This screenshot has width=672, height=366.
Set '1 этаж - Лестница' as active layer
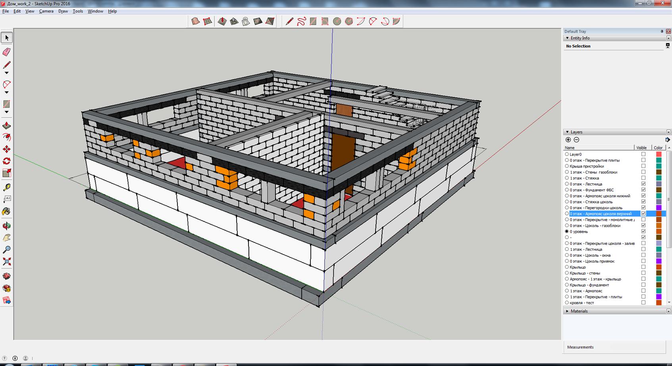tap(567, 249)
